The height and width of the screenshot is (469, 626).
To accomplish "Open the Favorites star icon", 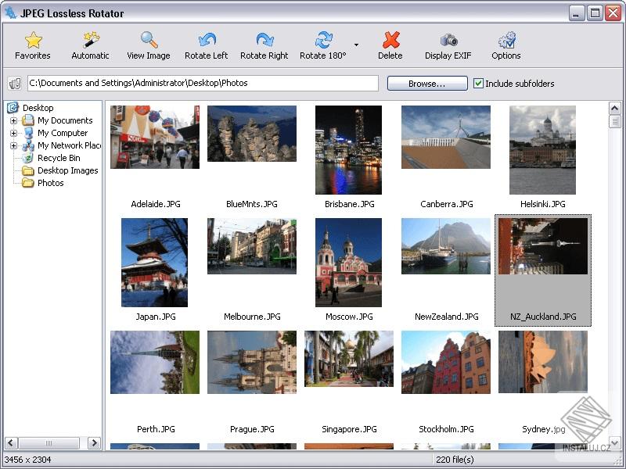I will [33, 41].
